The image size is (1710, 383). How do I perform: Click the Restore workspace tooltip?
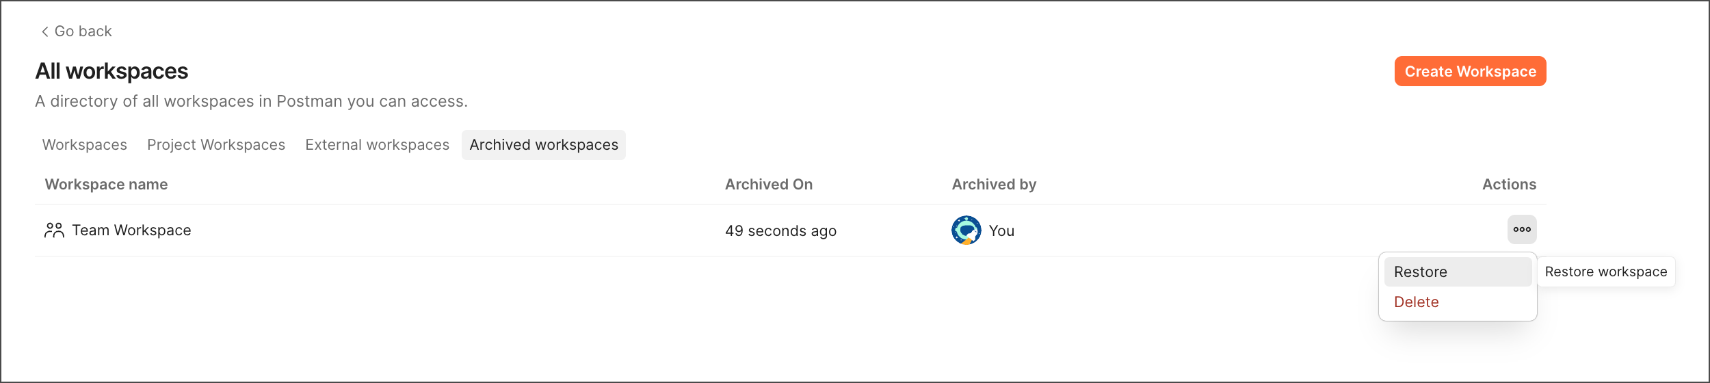[x=1605, y=272]
